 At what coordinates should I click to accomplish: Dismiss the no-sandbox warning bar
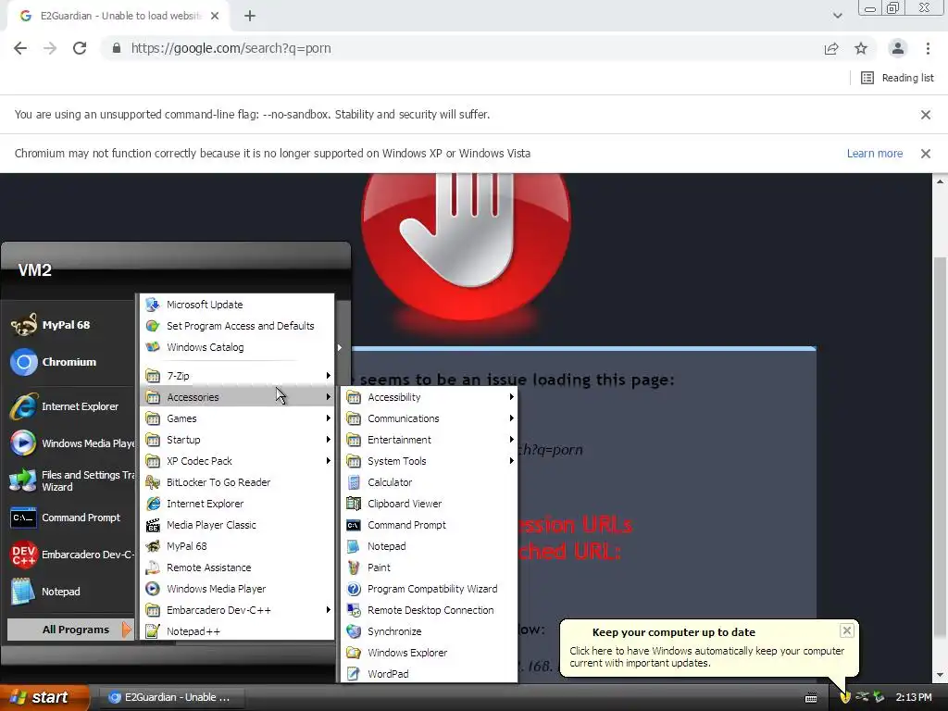coord(926,115)
